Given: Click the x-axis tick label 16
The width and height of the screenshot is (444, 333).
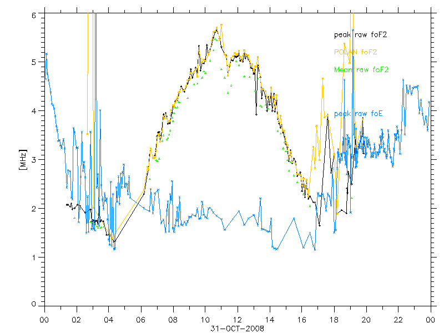Looking at the screenshot, I should click(301, 320).
